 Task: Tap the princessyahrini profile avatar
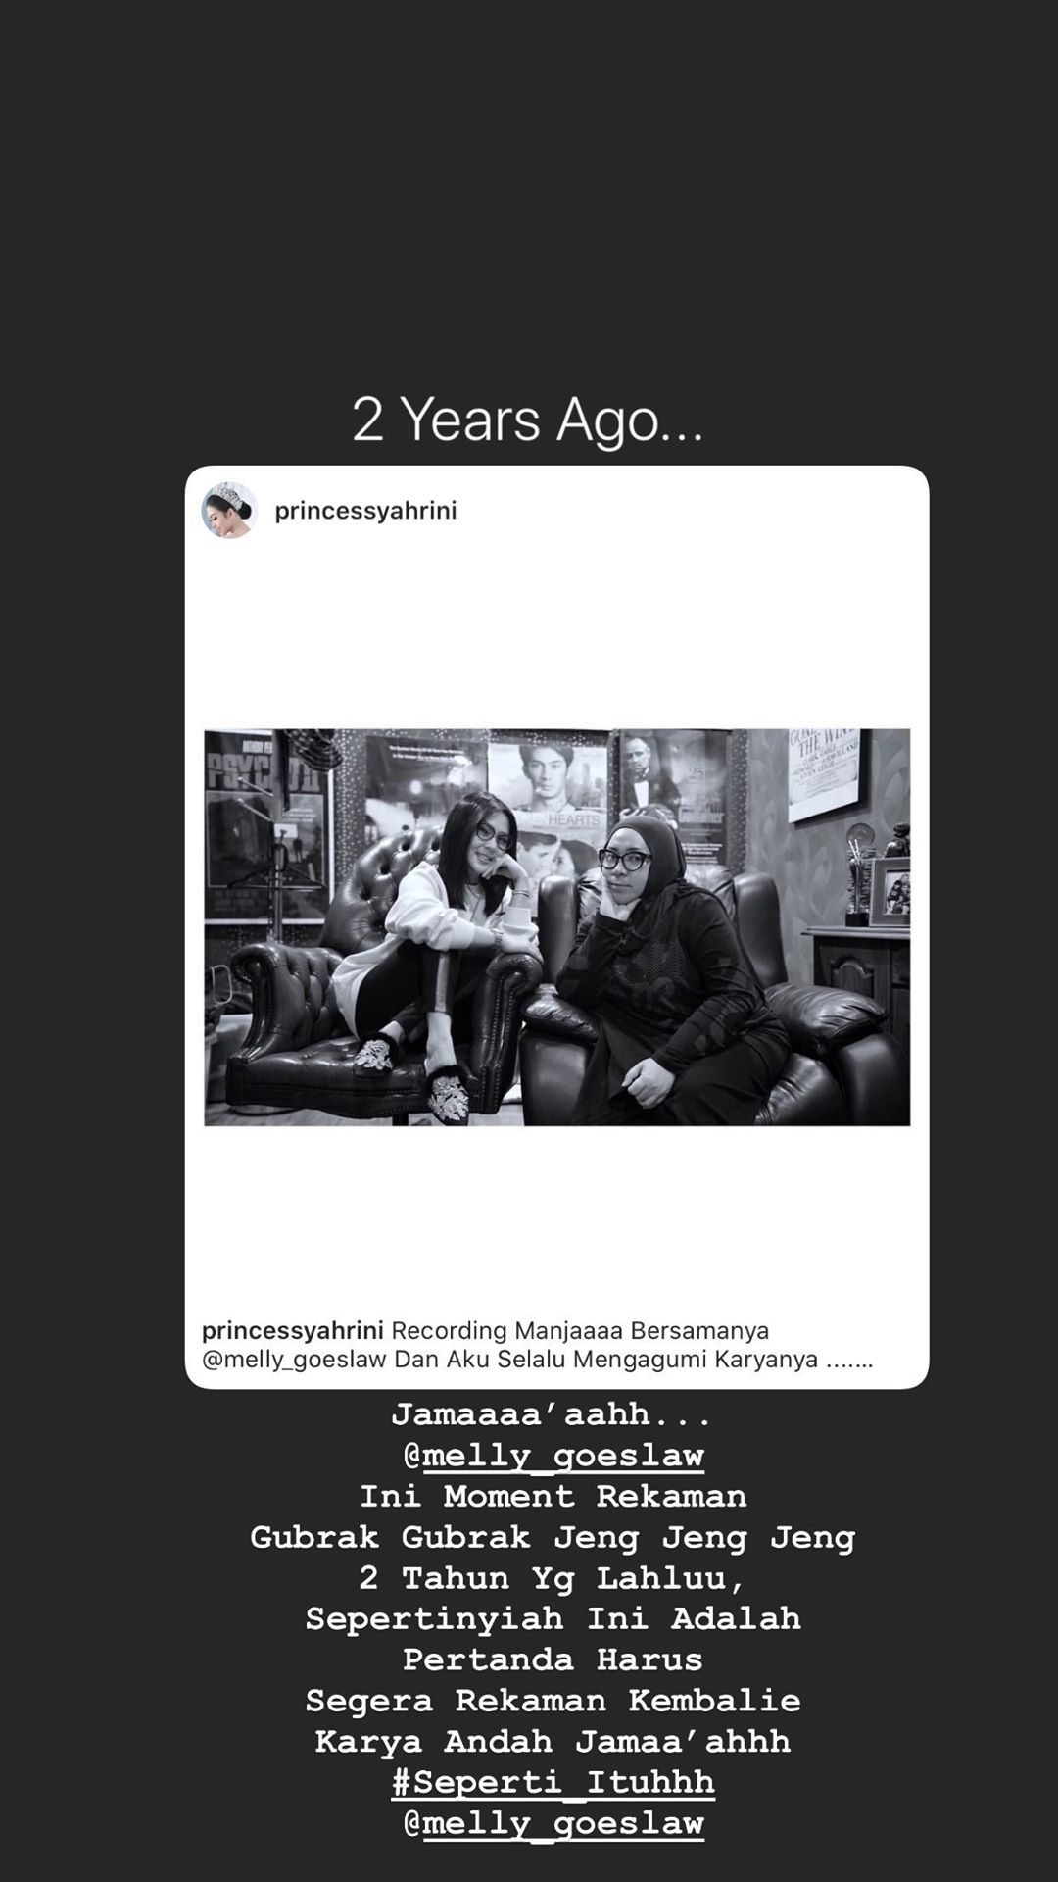229,510
